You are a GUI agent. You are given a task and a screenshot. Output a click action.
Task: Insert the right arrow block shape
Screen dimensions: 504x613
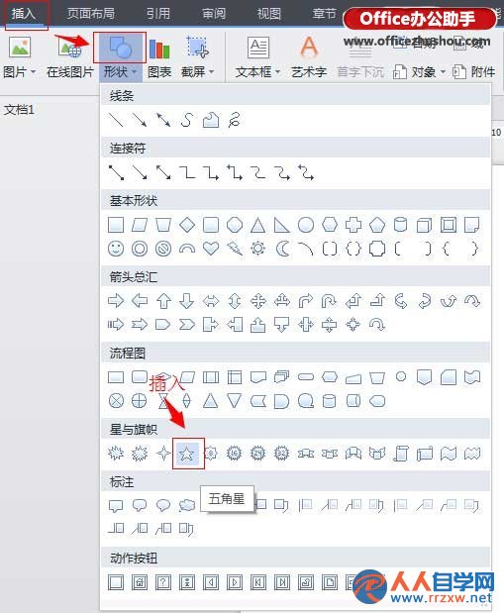[x=116, y=301]
